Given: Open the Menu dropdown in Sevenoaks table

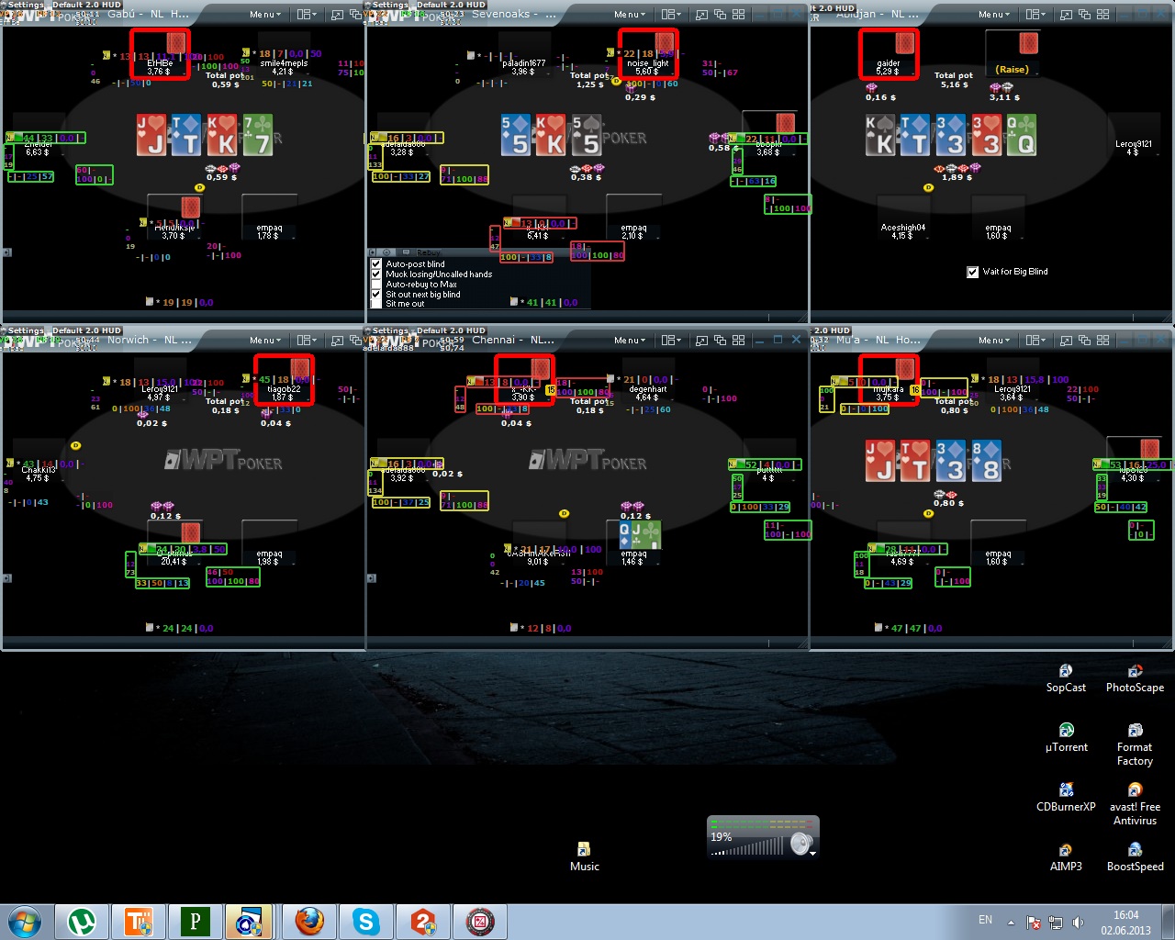Looking at the screenshot, I should [630, 15].
